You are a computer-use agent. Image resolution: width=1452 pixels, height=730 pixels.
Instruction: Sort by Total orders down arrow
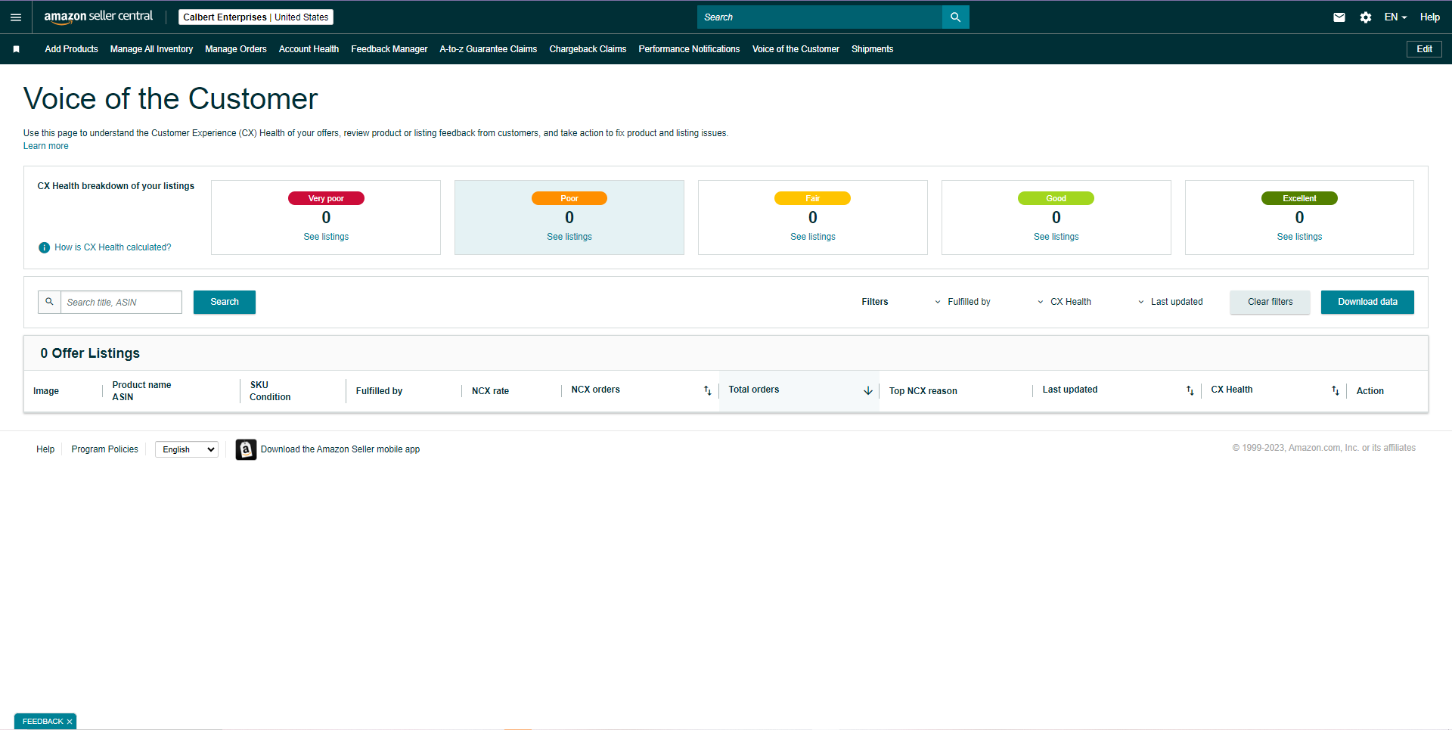[868, 390]
